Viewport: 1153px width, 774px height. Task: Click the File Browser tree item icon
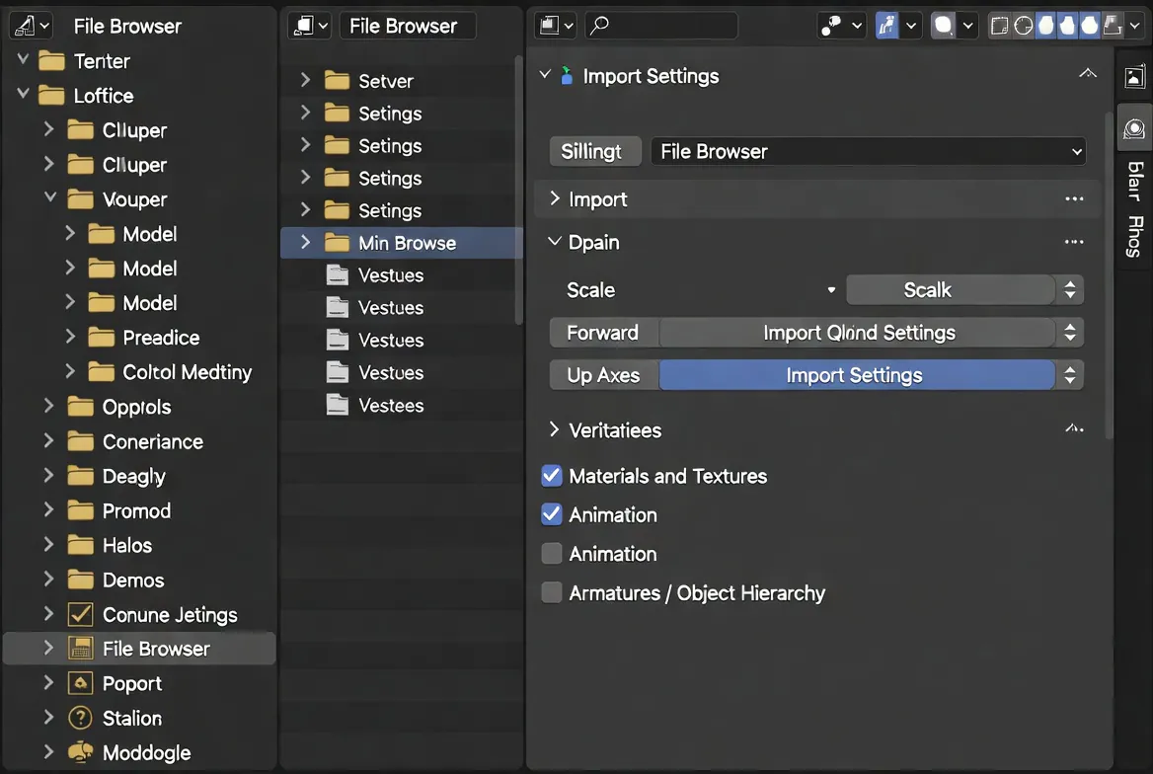click(80, 649)
